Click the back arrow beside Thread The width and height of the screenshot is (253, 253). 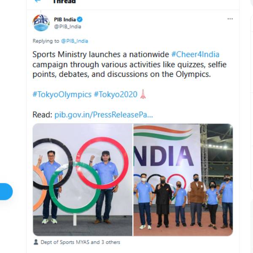tap(38, 1)
